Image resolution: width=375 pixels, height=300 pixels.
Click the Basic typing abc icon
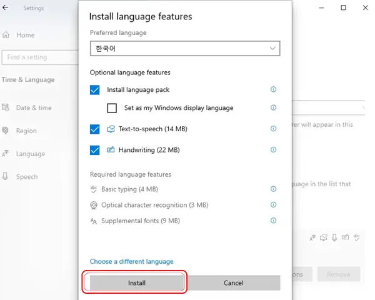click(94, 189)
